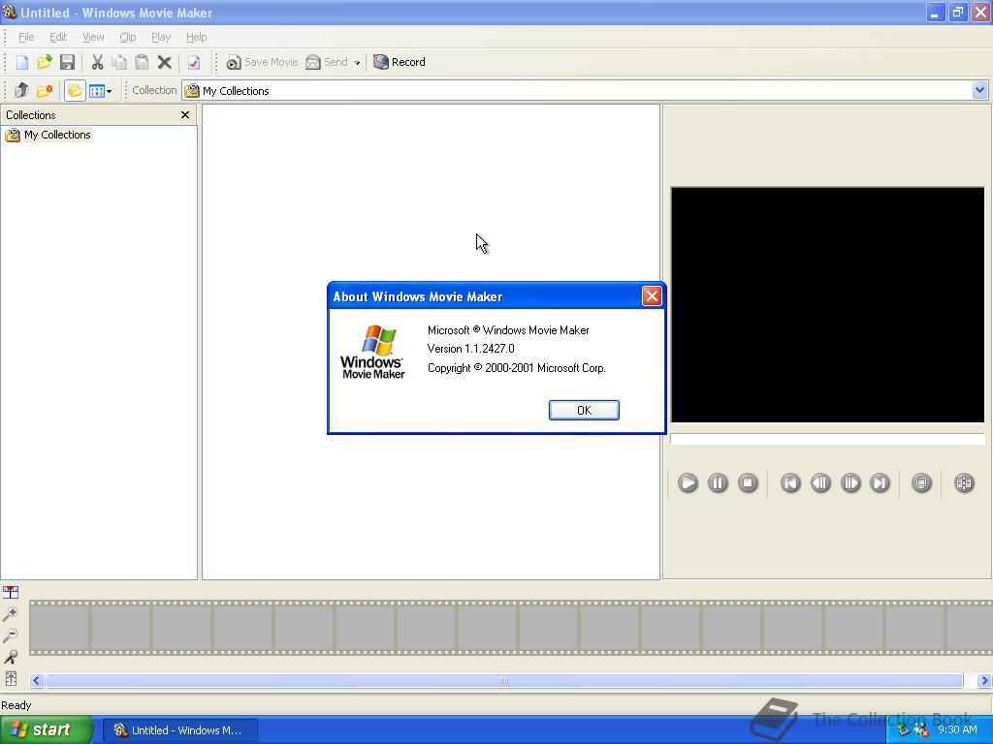Click the Previous Frame button
Image resolution: width=993 pixels, height=744 pixels.
coord(820,483)
